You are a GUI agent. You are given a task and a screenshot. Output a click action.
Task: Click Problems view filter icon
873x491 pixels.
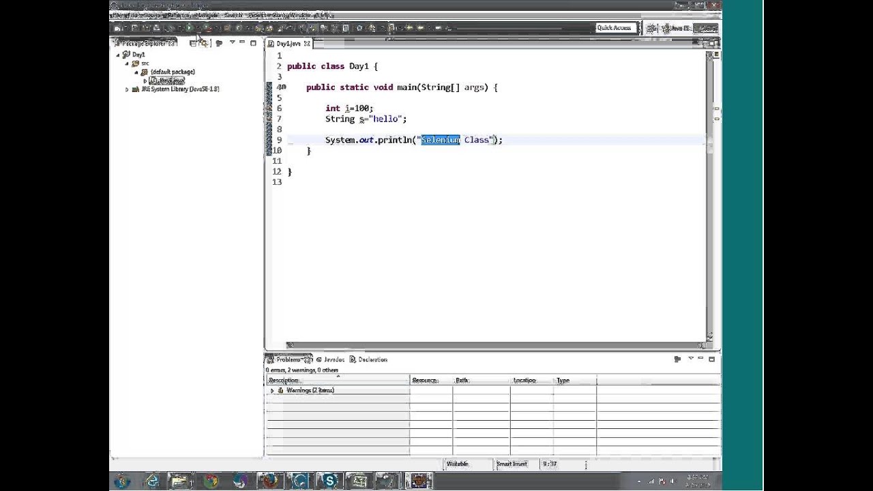point(677,359)
